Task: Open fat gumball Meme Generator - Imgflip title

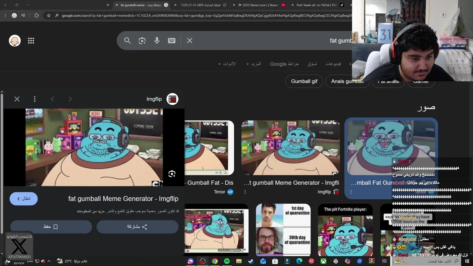Action: tap(123, 199)
